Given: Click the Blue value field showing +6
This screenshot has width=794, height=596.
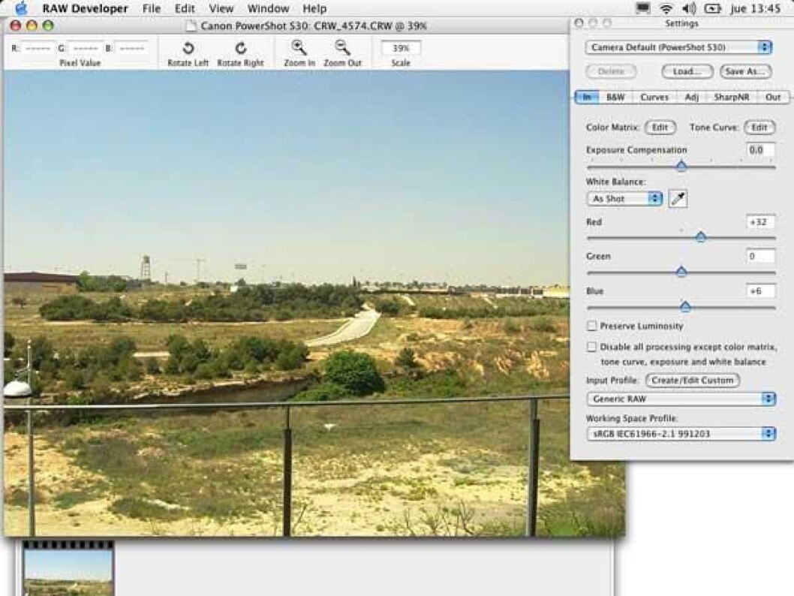Looking at the screenshot, I should 760,291.
